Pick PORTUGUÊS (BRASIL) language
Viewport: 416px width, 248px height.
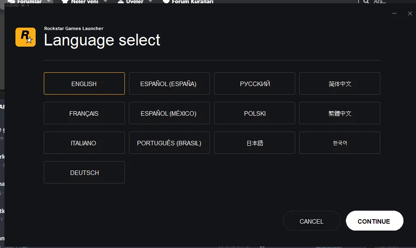coord(169,143)
